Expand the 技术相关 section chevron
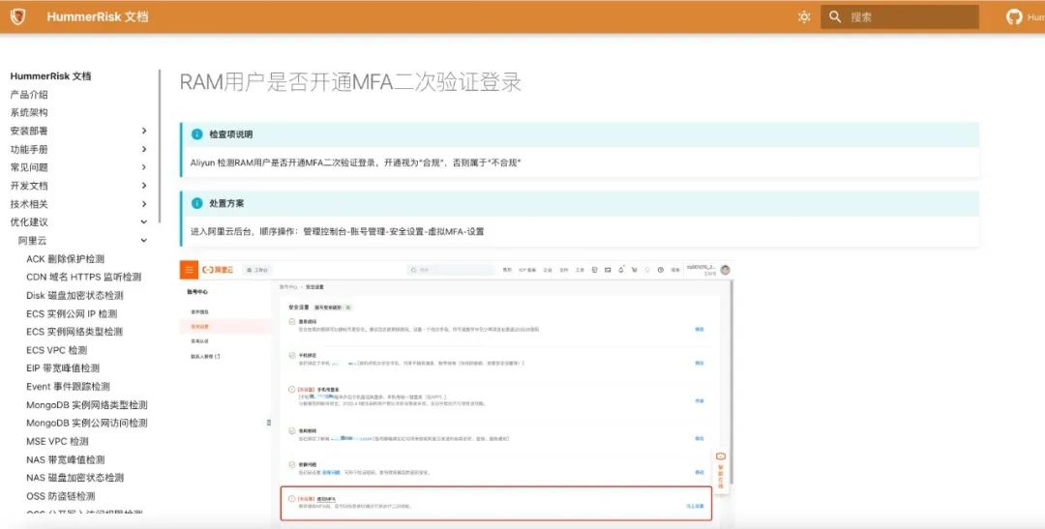This screenshot has height=529, width=1045. tap(144, 204)
